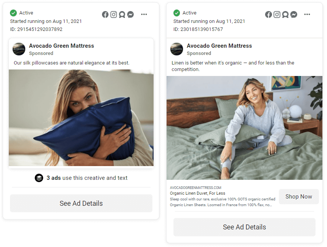Screen dimensions: 327x247
Task: Open the three-dot menu on the organic linen ad card
Action: [307, 15]
